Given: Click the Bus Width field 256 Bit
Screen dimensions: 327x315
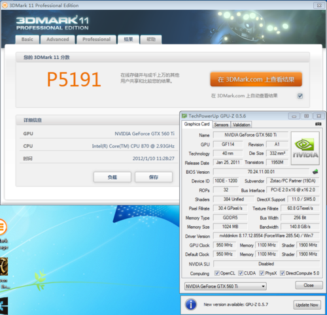Looking at the screenshot, I should pos(300,218).
